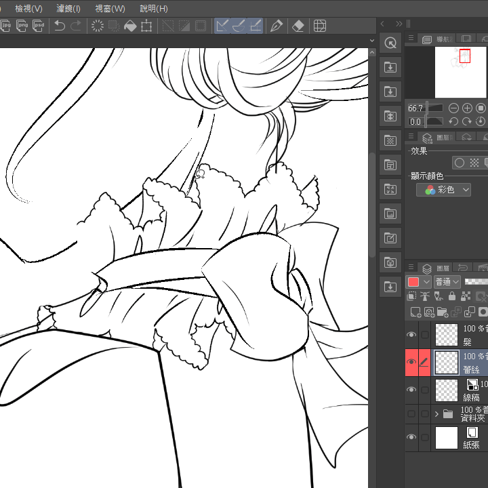This screenshot has height=488, width=488.
Task: Click the pen nib icon in command bar
Action: click(x=277, y=26)
